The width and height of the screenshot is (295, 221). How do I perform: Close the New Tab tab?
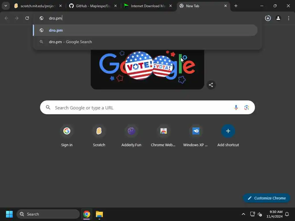click(225, 6)
